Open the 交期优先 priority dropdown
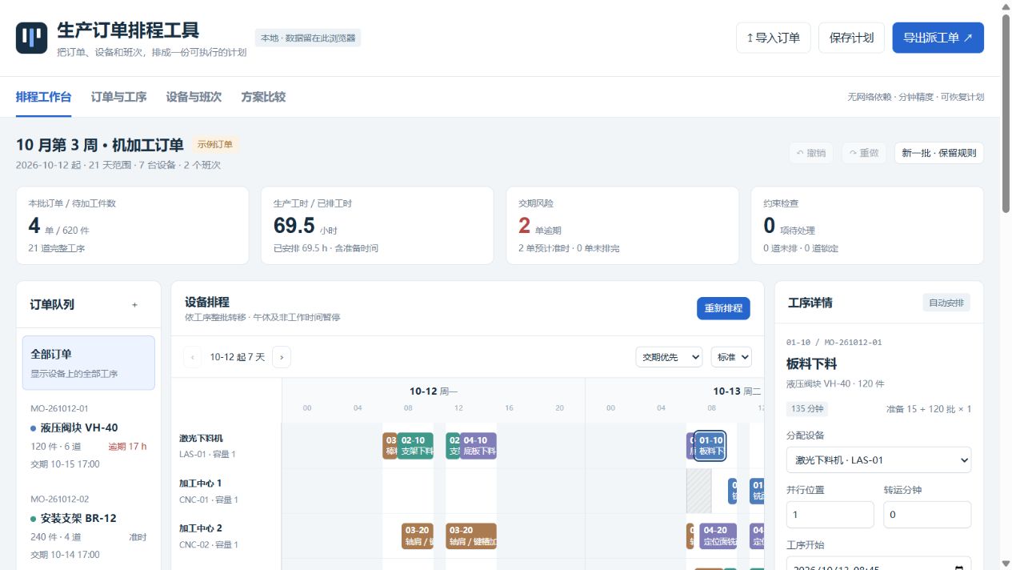Image resolution: width=1012 pixels, height=570 pixels. click(x=669, y=357)
